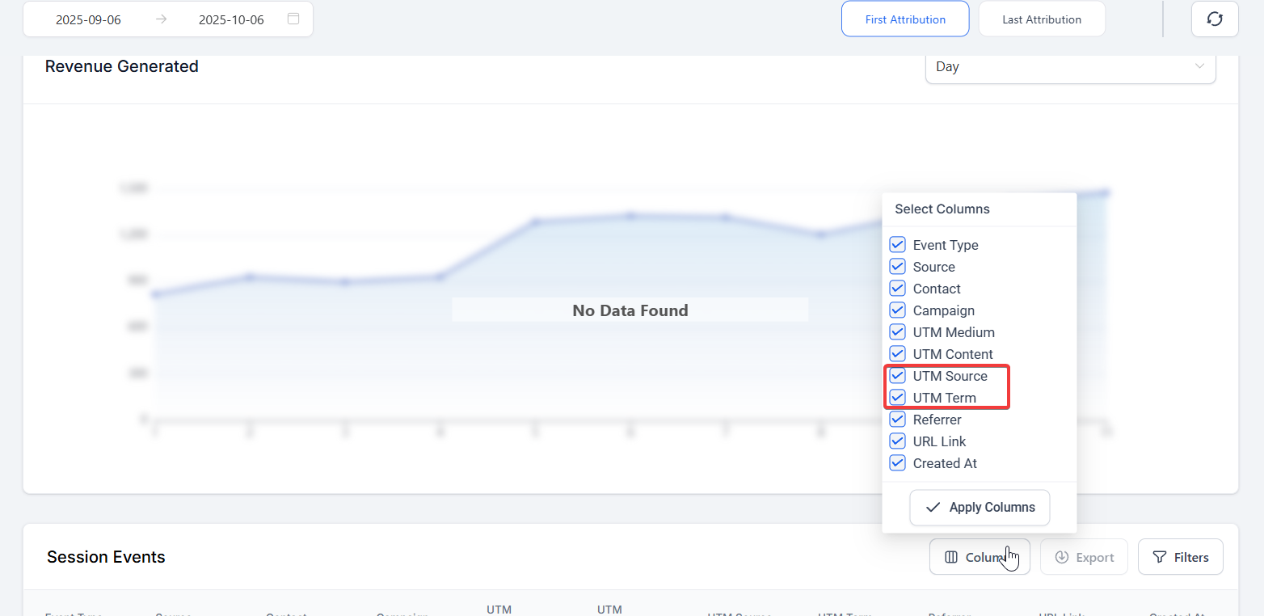
Task: Toggle the UTM Source checkbox
Action: (x=897, y=376)
